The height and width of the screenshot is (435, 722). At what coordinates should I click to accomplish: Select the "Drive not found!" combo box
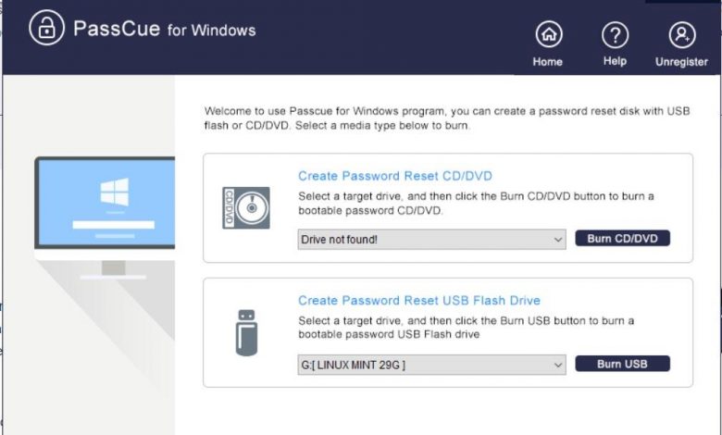pyautogui.click(x=426, y=239)
